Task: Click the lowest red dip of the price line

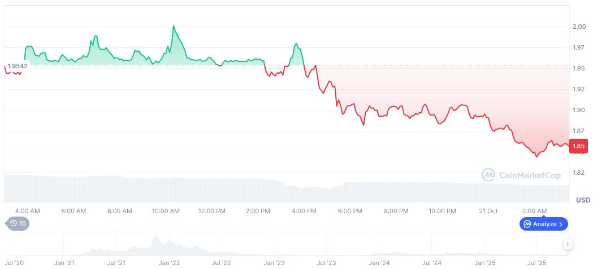Action: (536, 156)
